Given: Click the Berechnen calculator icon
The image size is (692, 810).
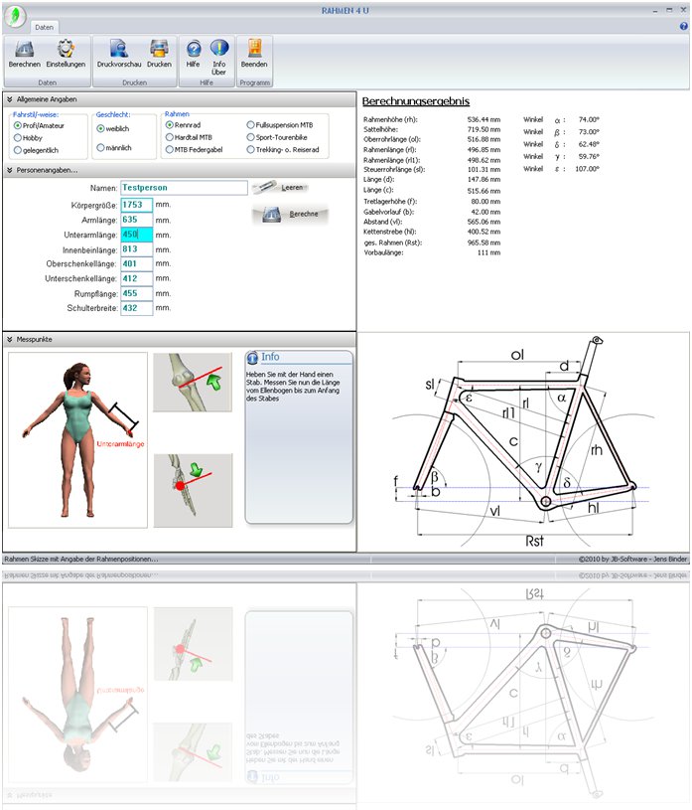Looking at the screenshot, I should (24, 48).
